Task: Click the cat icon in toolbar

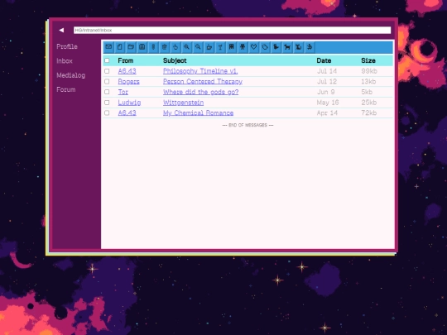Action: tap(298, 47)
